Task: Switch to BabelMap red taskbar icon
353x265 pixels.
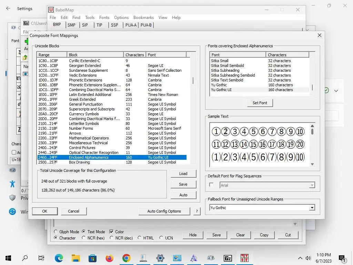Action: point(244,258)
